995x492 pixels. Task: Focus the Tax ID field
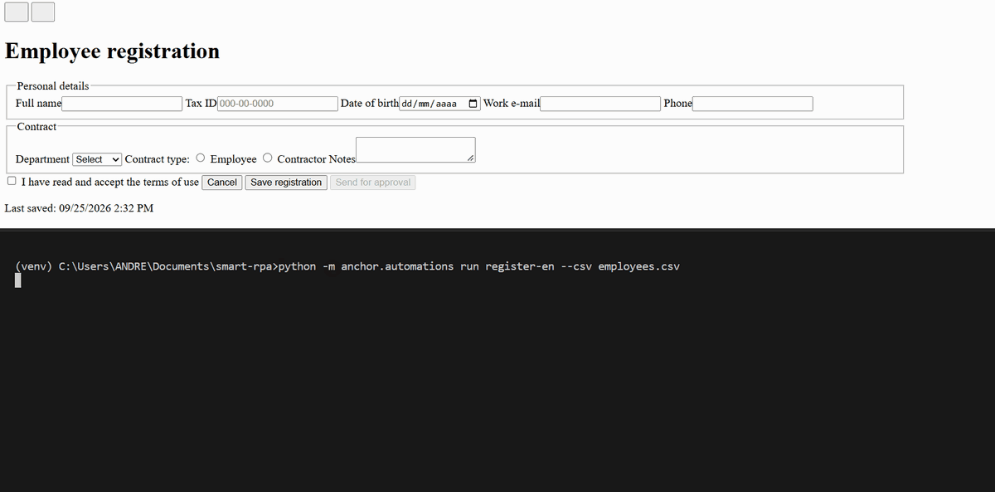pyautogui.click(x=277, y=104)
